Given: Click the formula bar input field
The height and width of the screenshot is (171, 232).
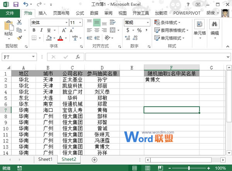Looking at the screenshot, I should pos(155,57).
